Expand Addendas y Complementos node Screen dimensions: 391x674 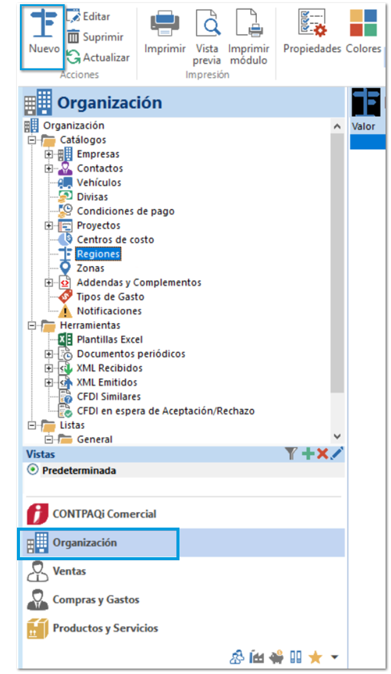point(49,283)
